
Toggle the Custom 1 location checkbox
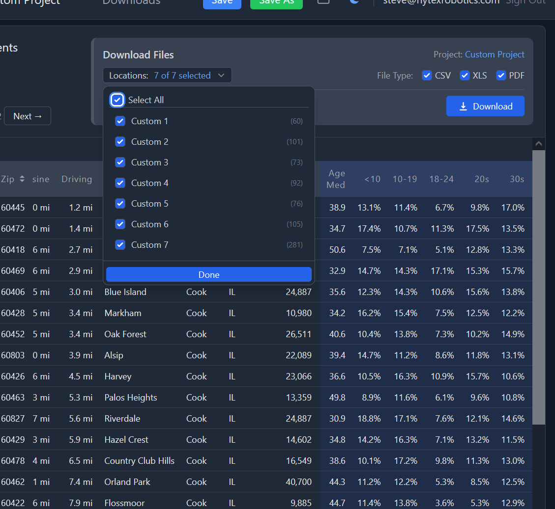(x=120, y=121)
